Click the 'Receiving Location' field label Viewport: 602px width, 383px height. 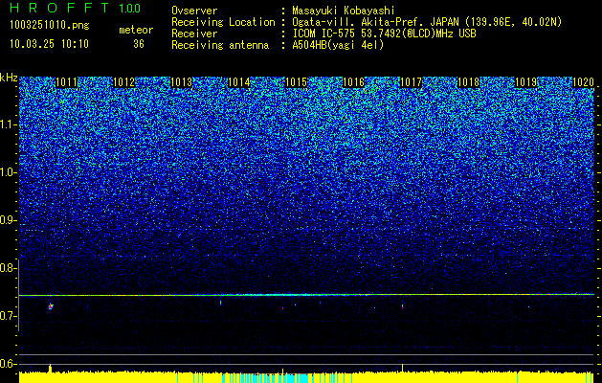(223, 22)
